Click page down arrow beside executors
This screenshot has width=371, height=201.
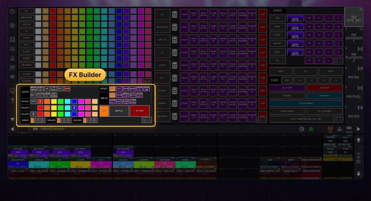point(359,174)
